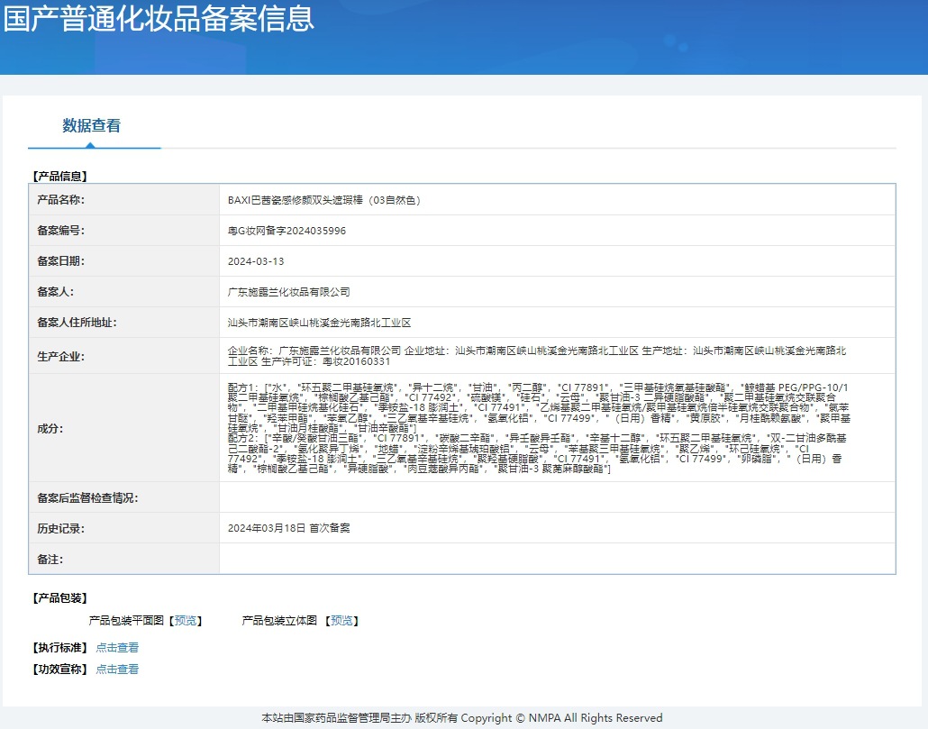928x729 pixels.
Task: Click the address 汕头市潮南区峡山桃溪金光南路北工业区
Action: tap(319, 323)
